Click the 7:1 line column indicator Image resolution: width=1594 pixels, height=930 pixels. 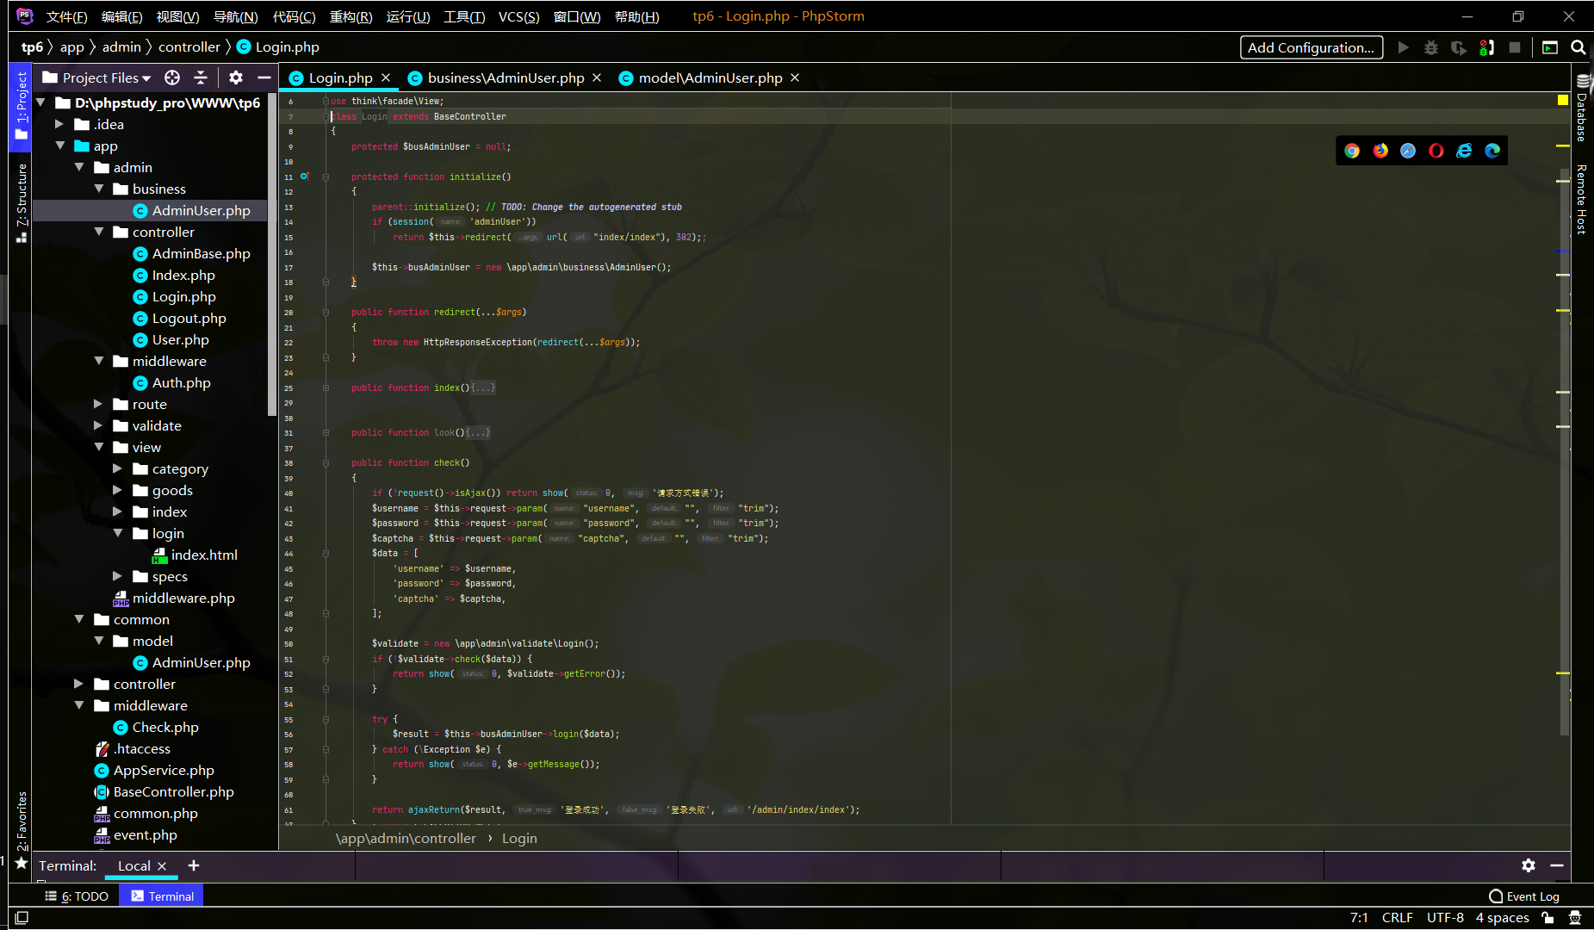pyautogui.click(x=1360, y=918)
